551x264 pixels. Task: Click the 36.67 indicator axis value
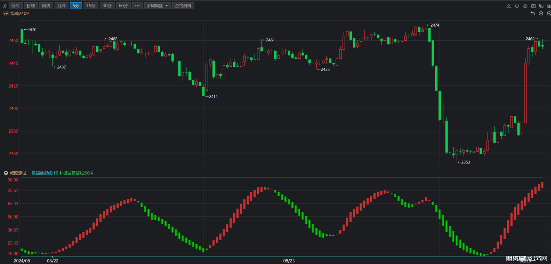point(13,230)
